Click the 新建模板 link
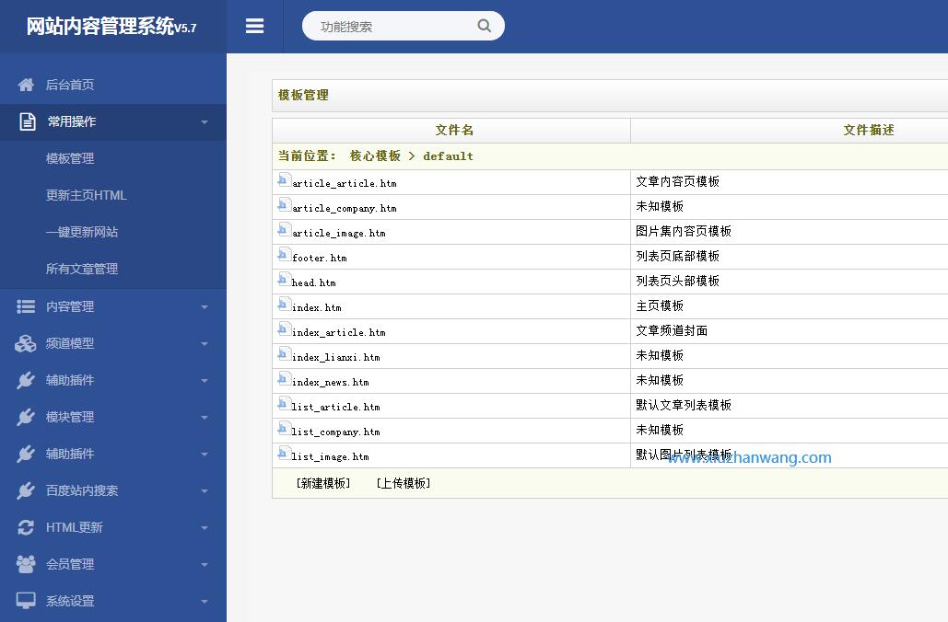 point(323,483)
